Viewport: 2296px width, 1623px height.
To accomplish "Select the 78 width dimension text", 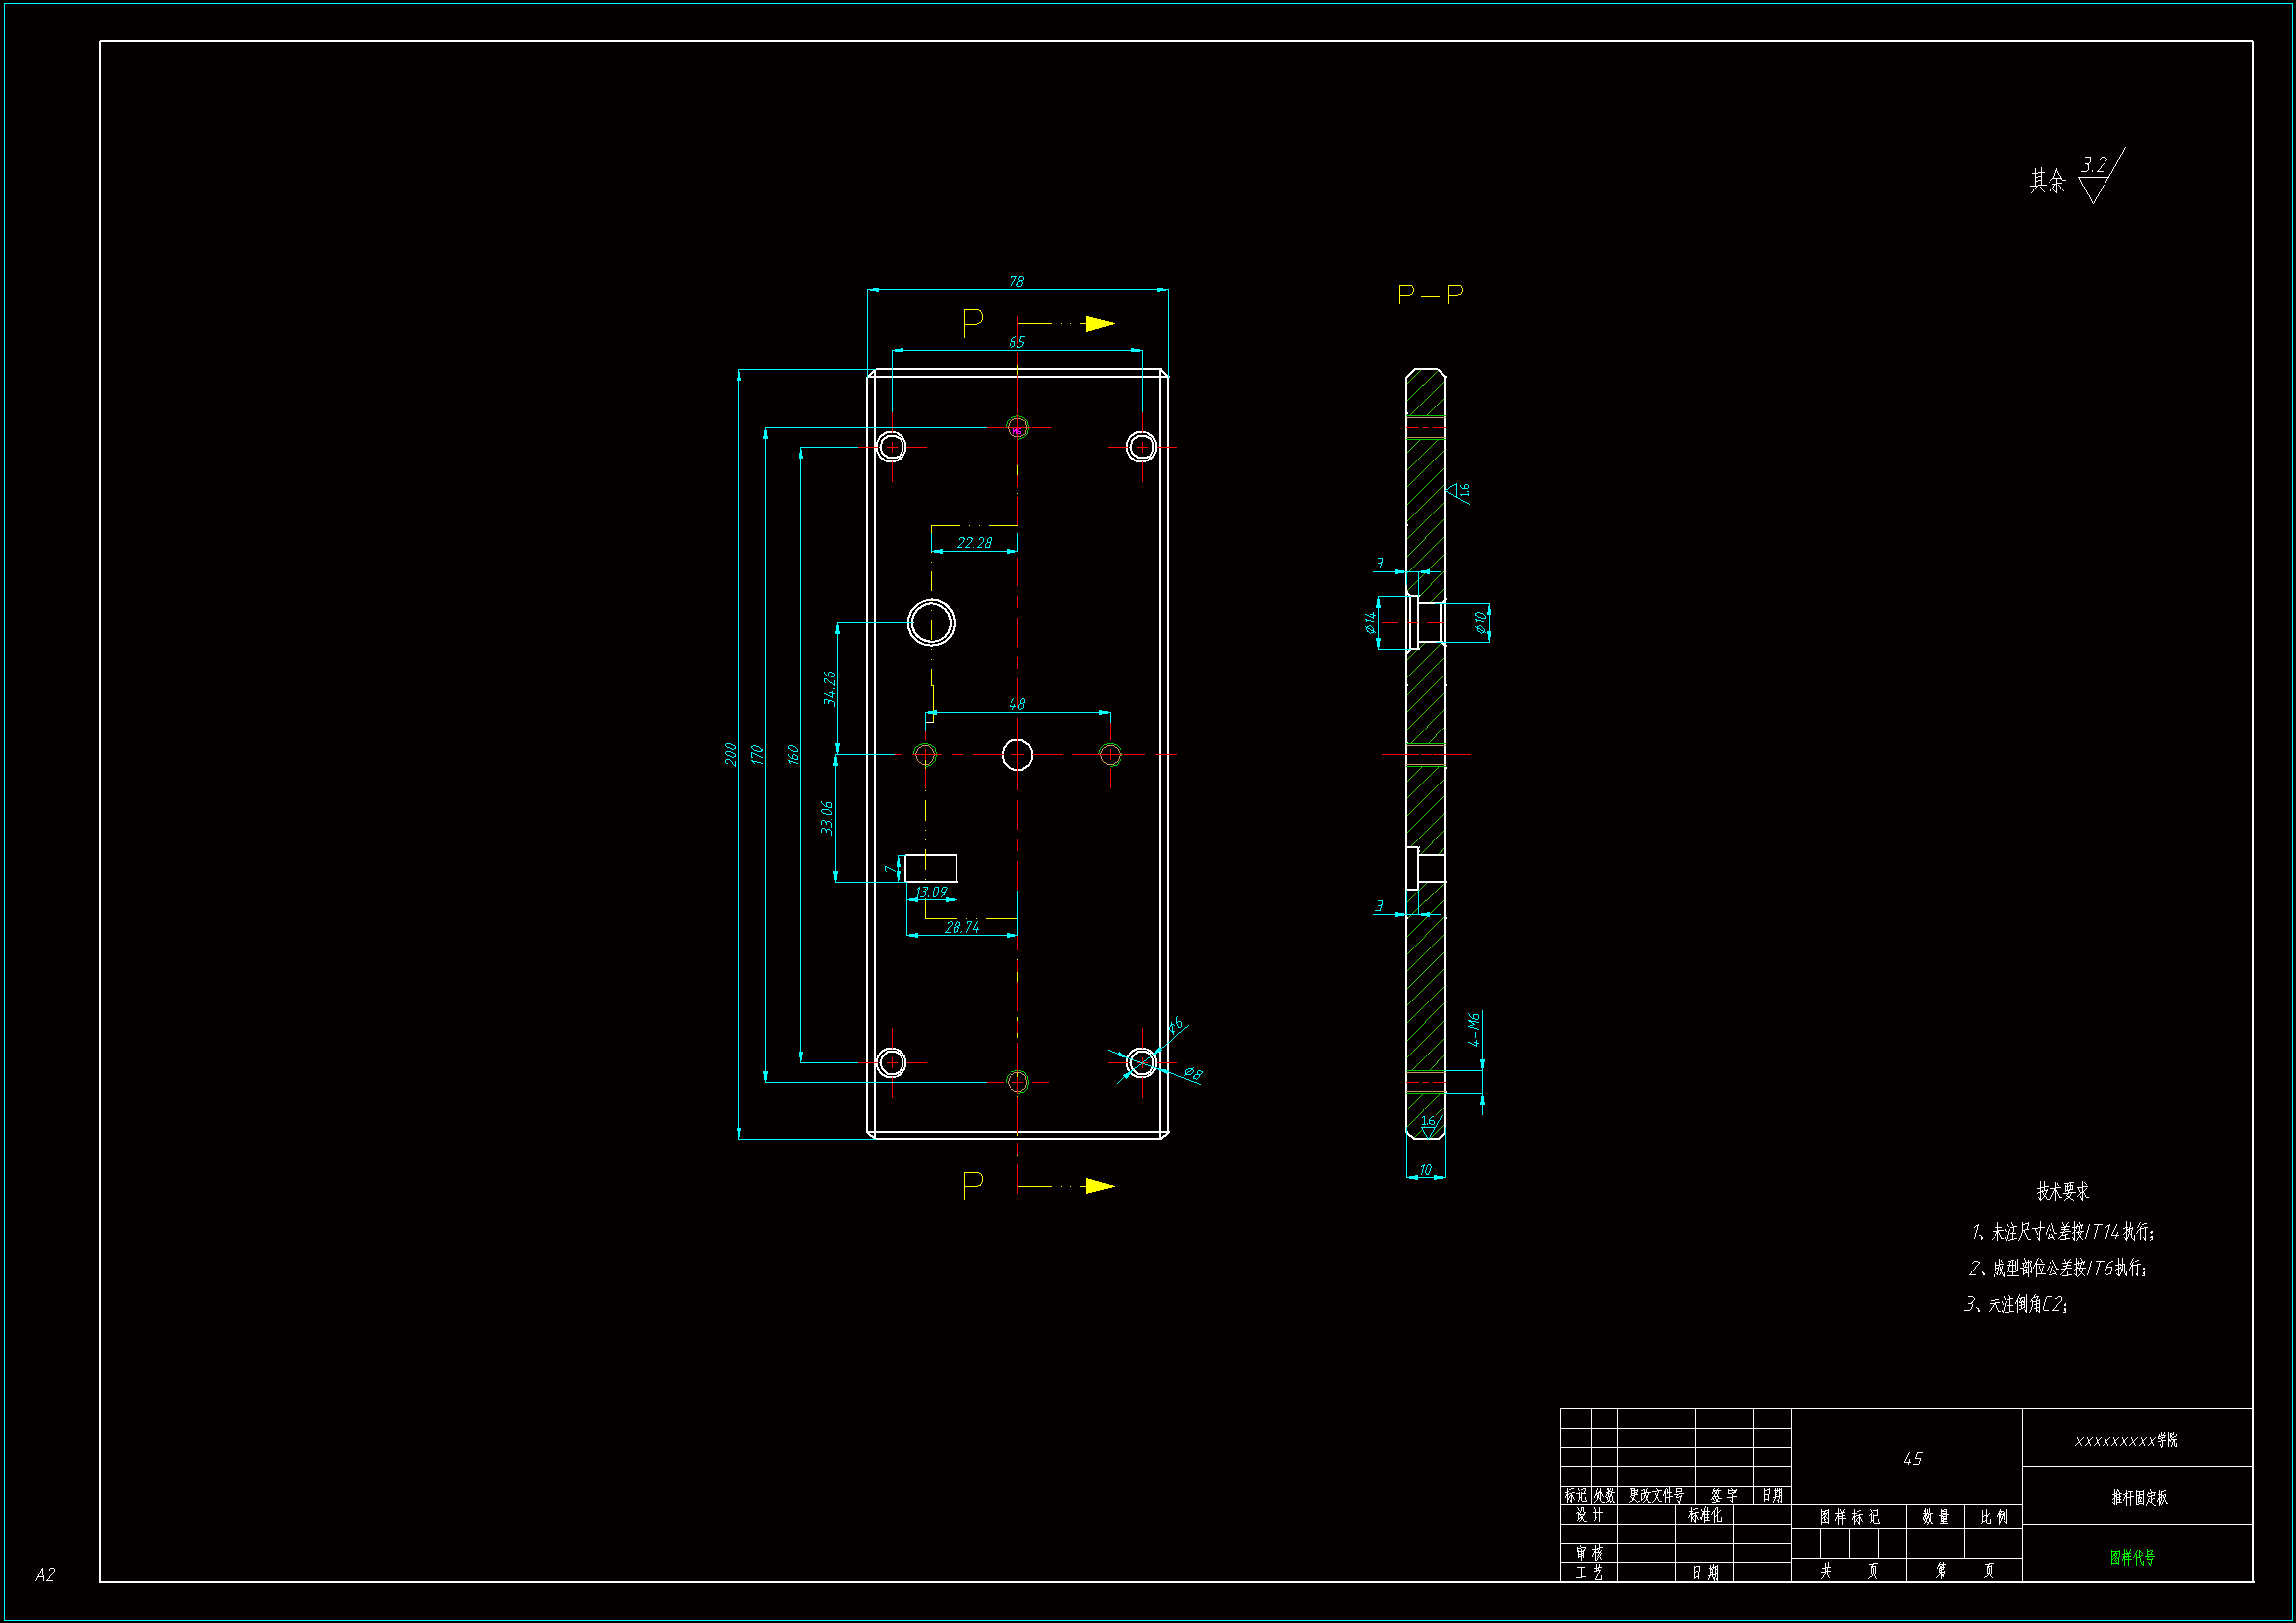I will (x=1016, y=282).
